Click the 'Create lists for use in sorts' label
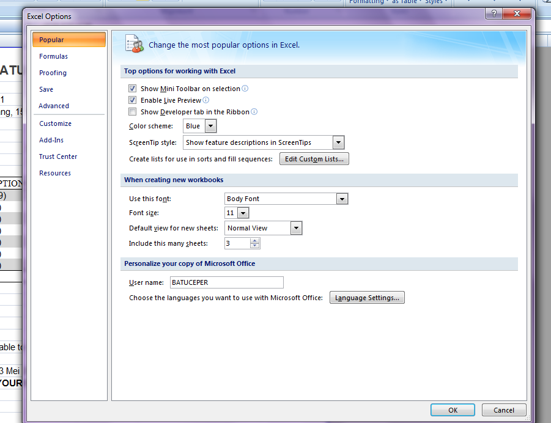This screenshot has width=551, height=423. (x=201, y=159)
